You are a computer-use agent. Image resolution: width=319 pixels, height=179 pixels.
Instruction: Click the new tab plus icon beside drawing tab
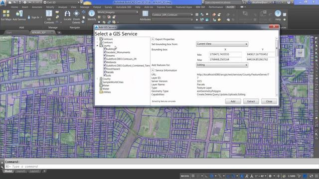click(x=59, y=32)
